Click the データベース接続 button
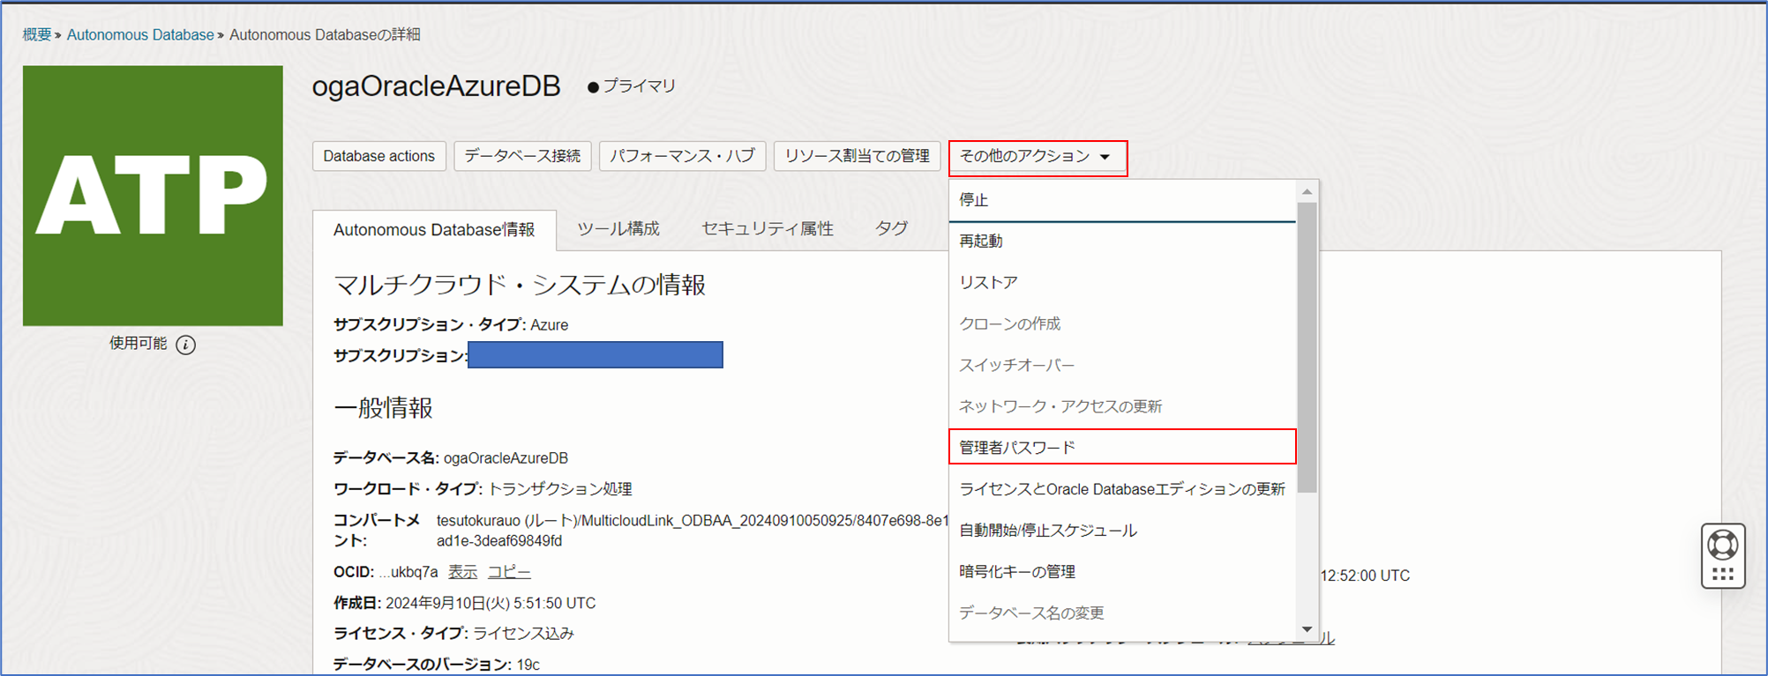 click(x=522, y=156)
